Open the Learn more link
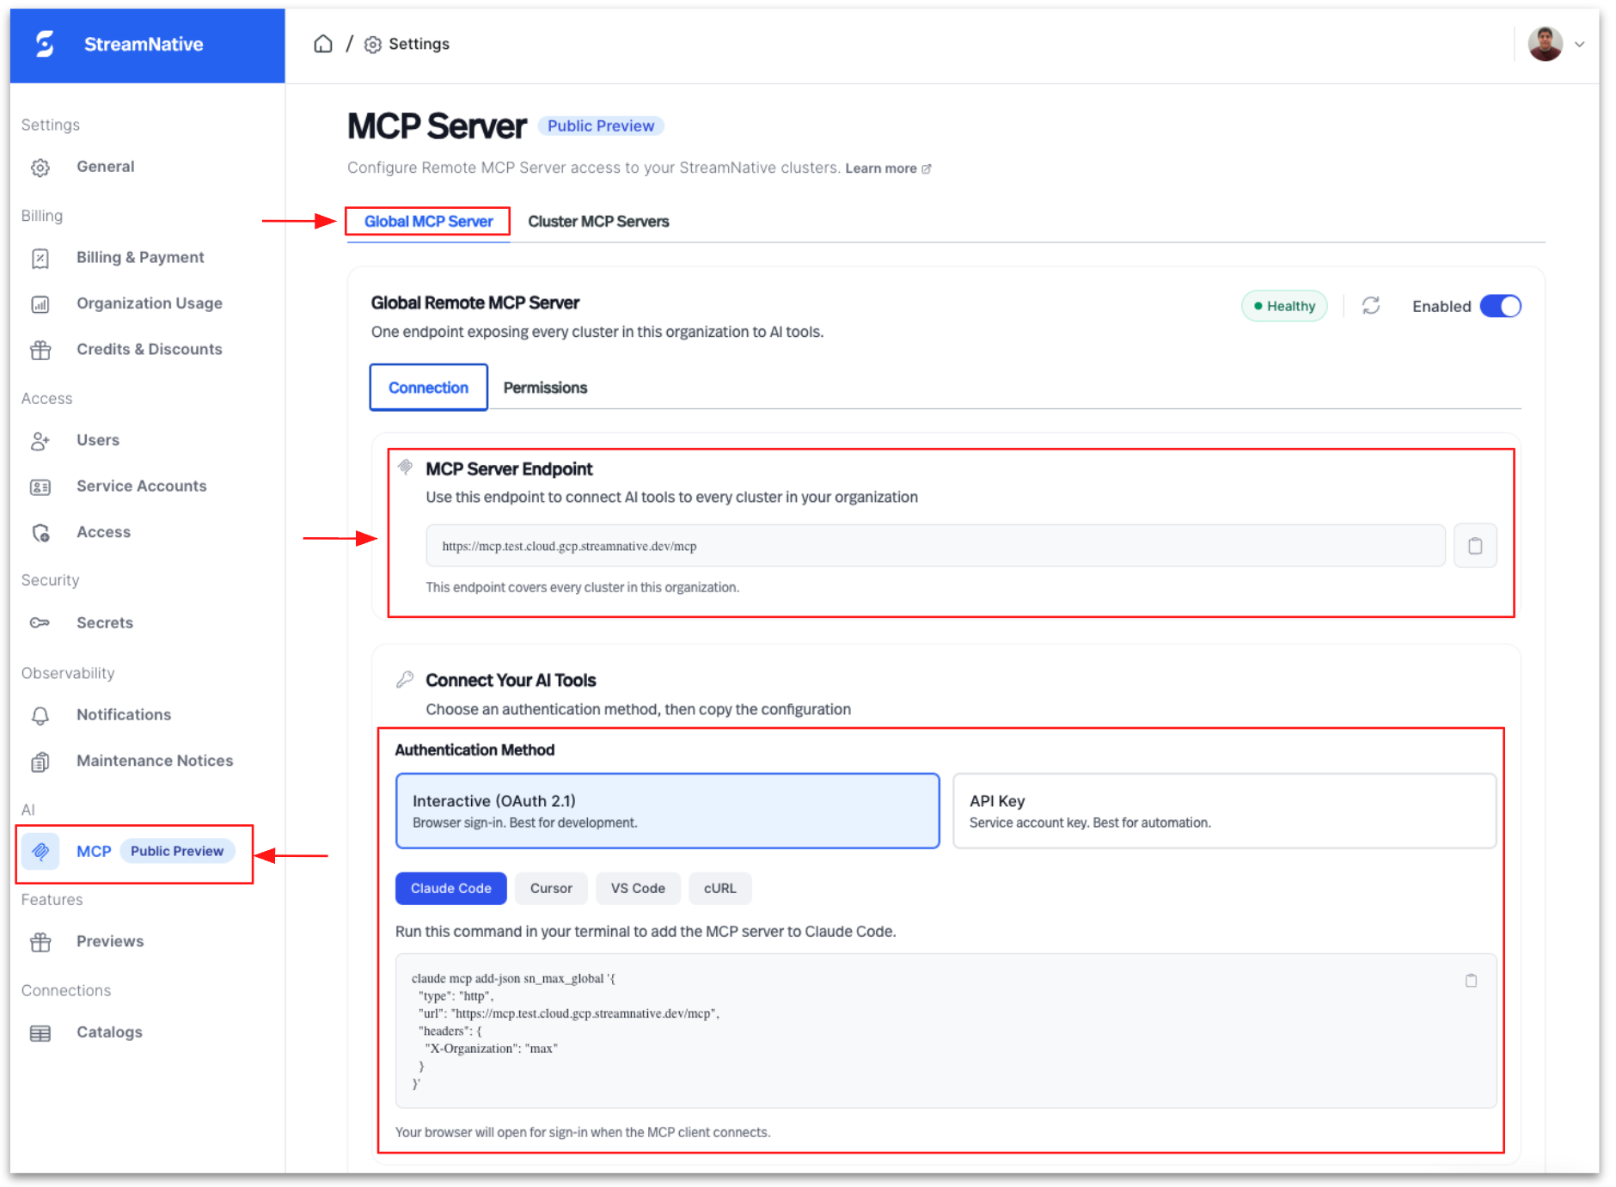 pyautogui.click(x=880, y=168)
